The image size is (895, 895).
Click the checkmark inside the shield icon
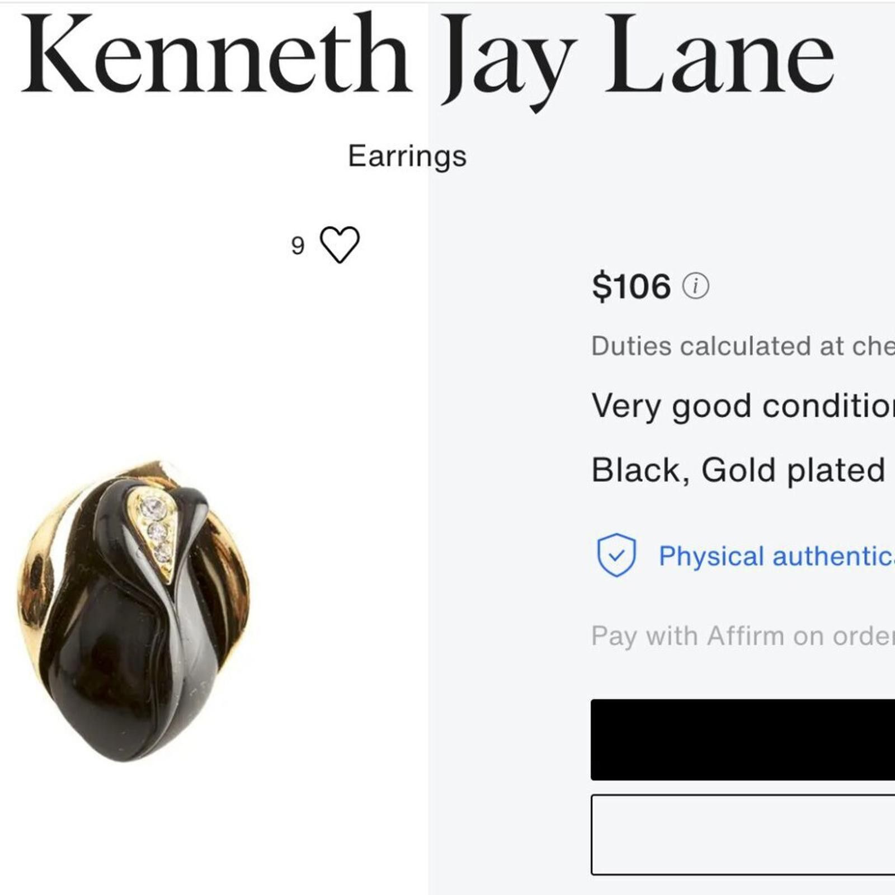616,555
